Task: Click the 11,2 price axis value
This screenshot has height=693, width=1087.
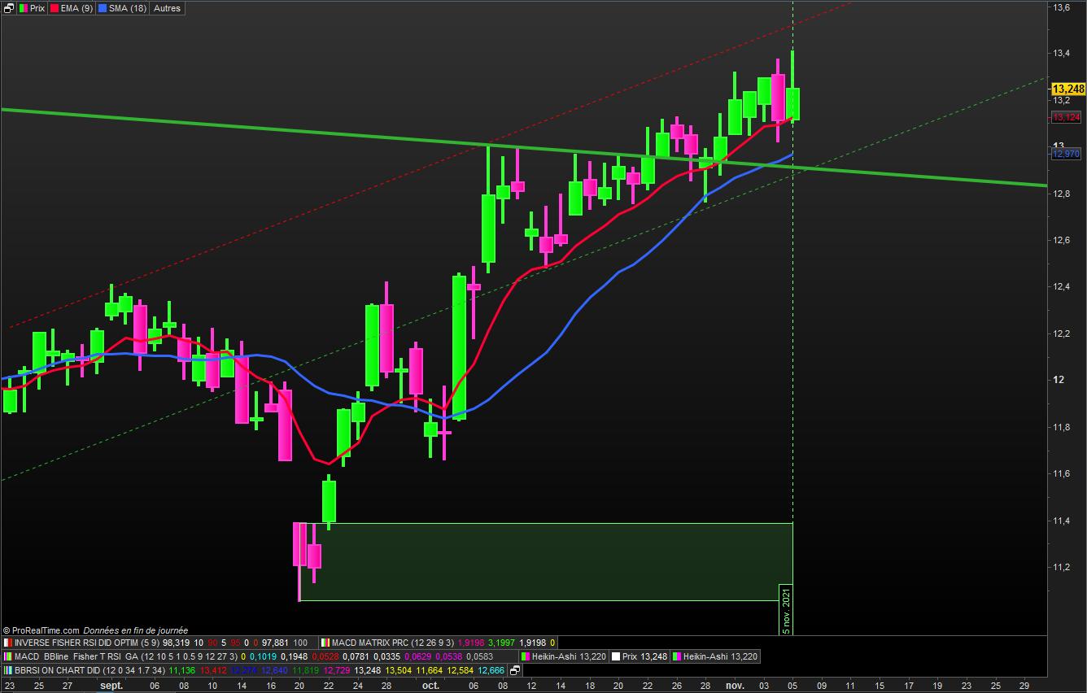Action: [1061, 567]
